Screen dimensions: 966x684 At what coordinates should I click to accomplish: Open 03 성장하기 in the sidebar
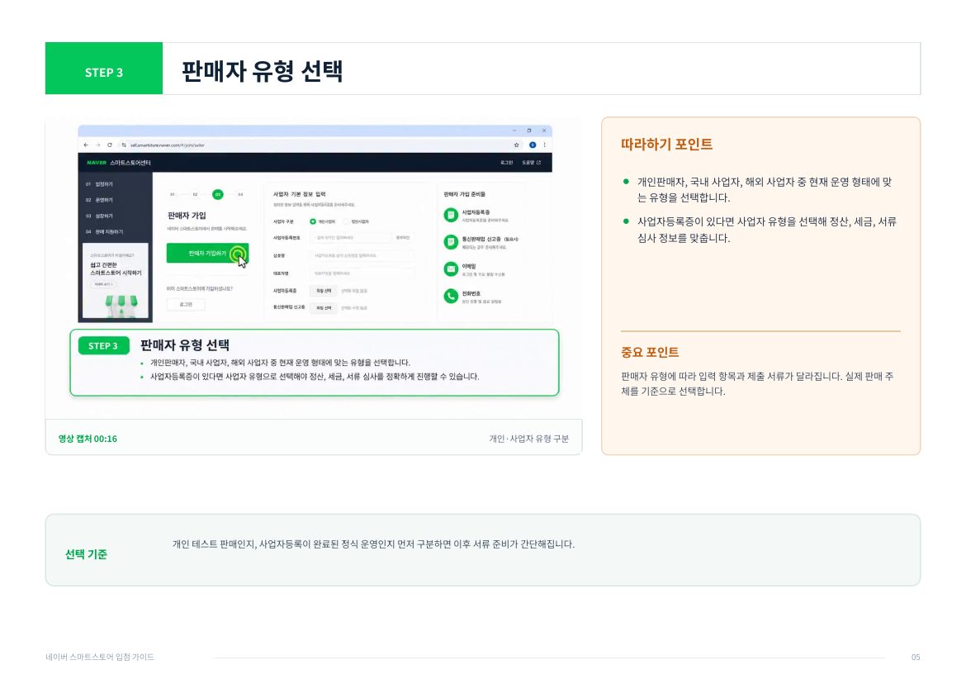pos(100,216)
